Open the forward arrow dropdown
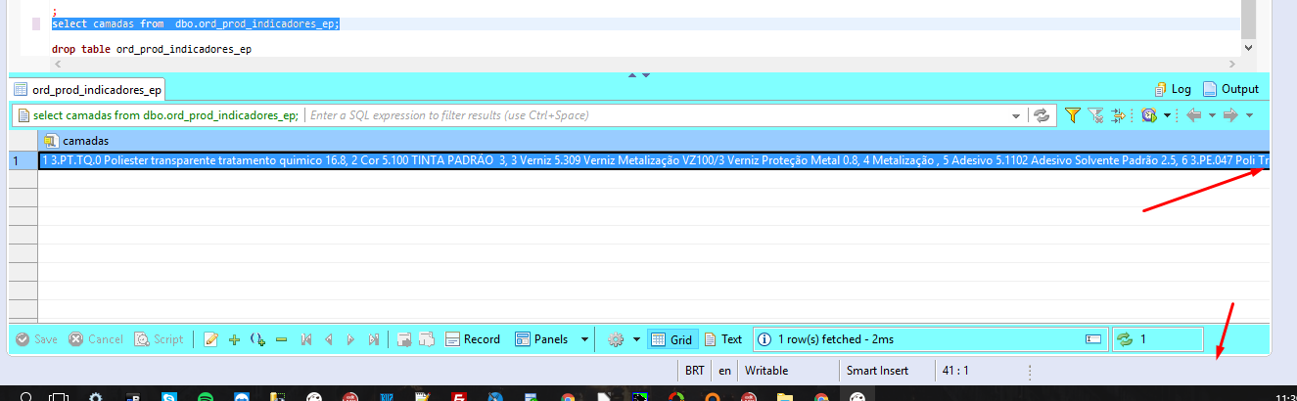1297x401 pixels. 1249,115
